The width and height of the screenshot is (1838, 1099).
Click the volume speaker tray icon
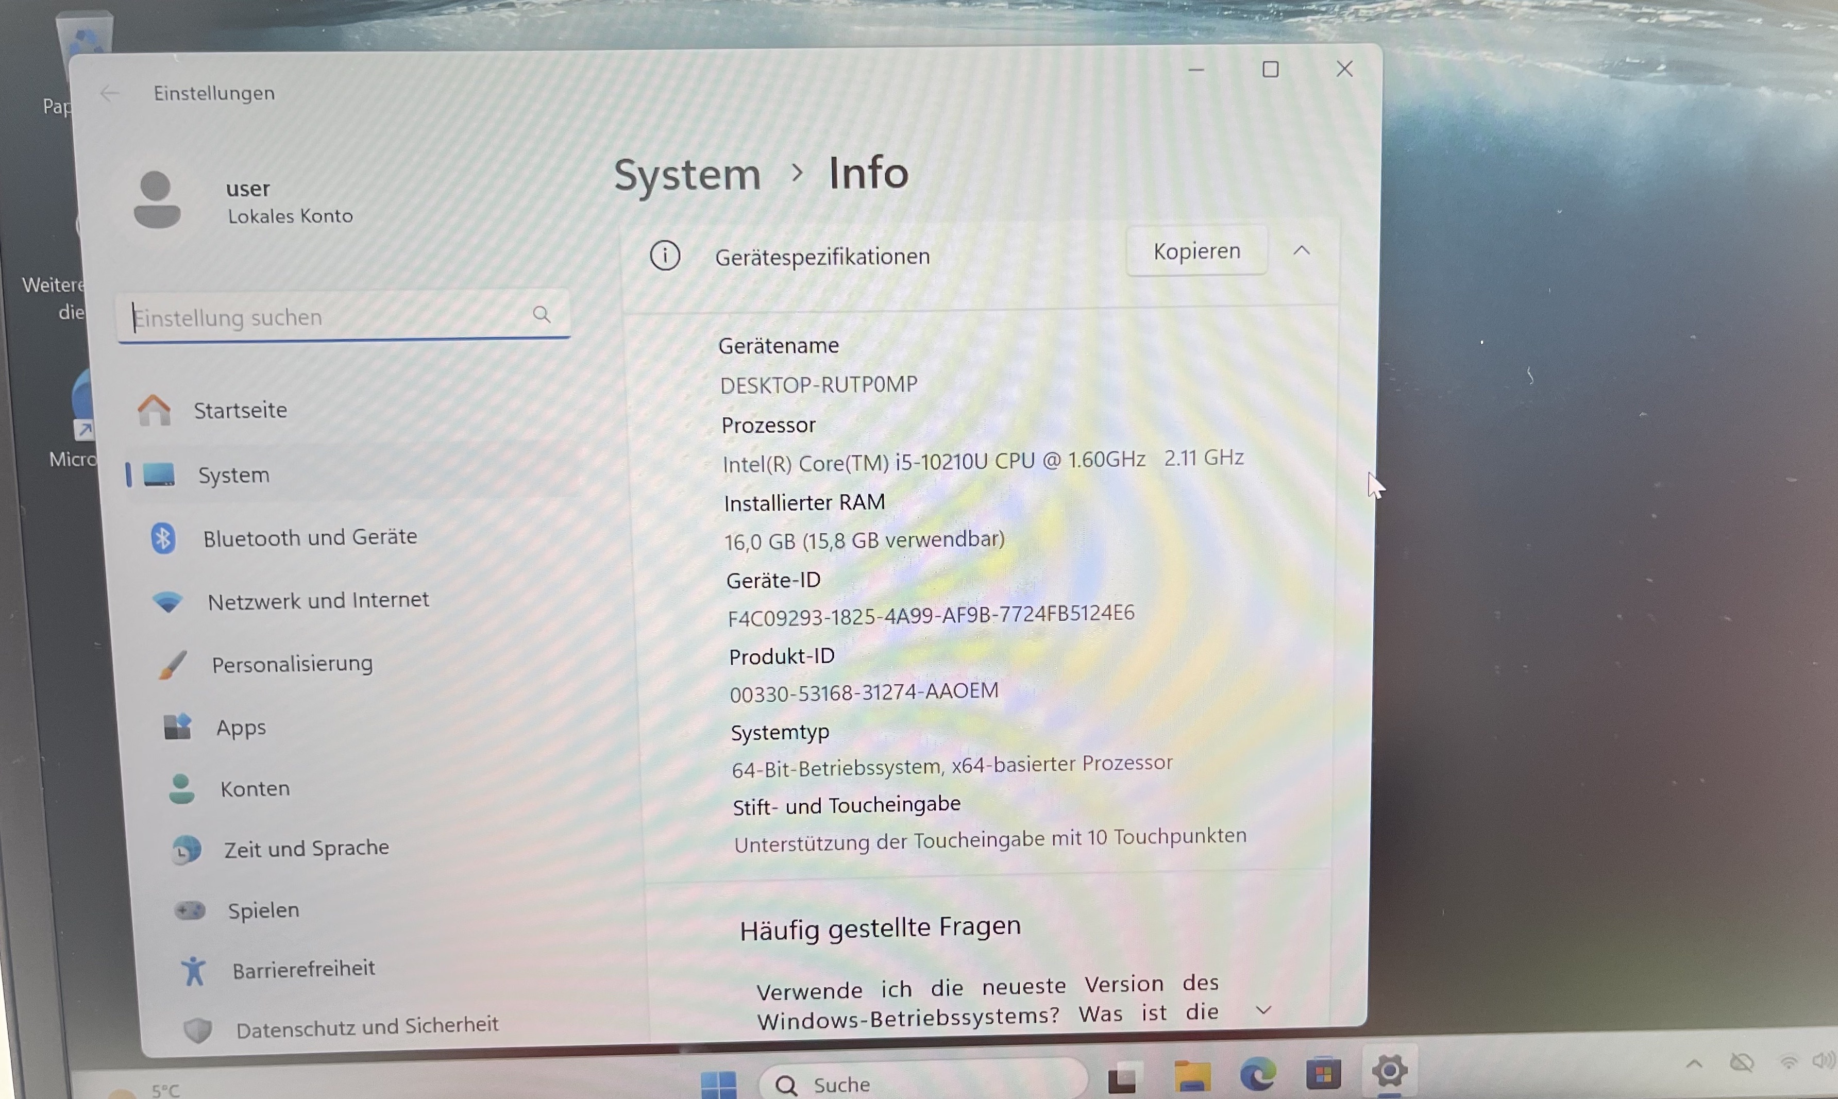pyautogui.click(x=1823, y=1061)
